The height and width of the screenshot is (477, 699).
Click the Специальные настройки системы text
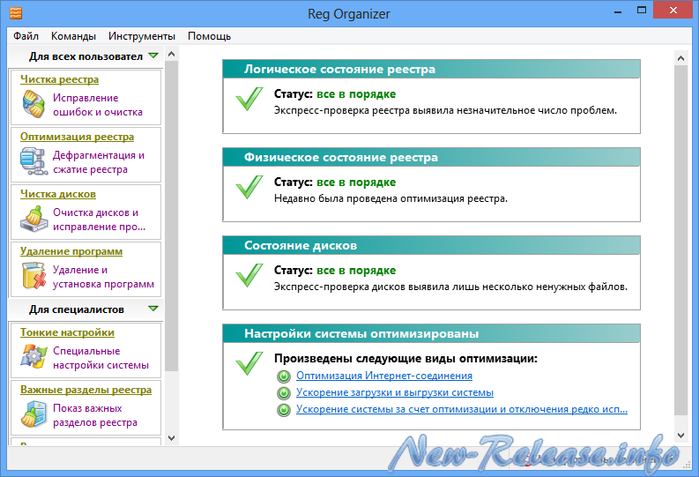(100, 358)
